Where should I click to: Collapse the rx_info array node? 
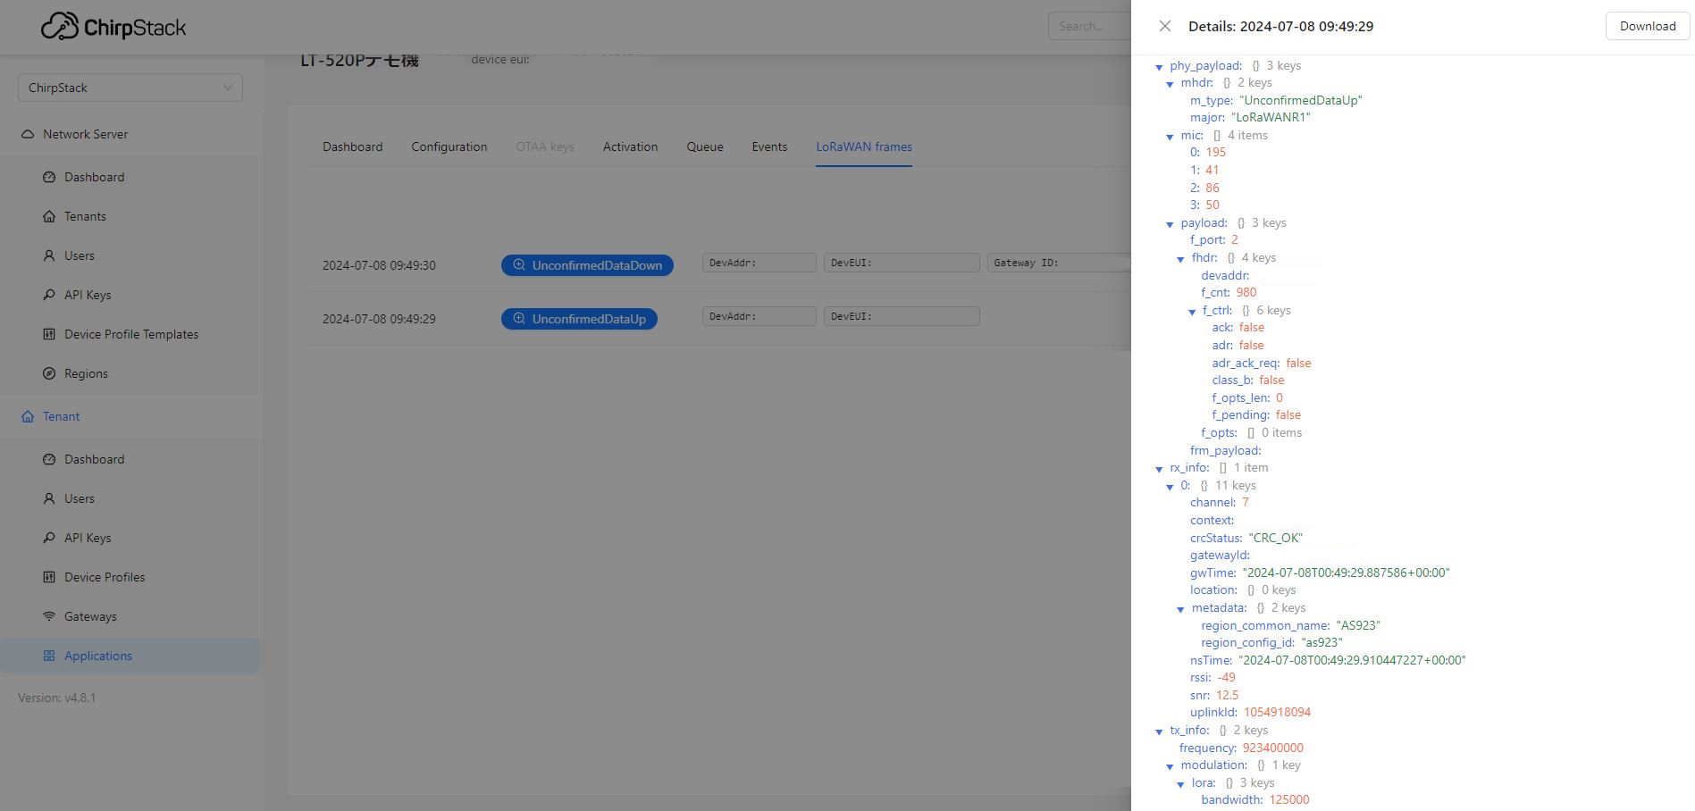tap(1159, 469)
